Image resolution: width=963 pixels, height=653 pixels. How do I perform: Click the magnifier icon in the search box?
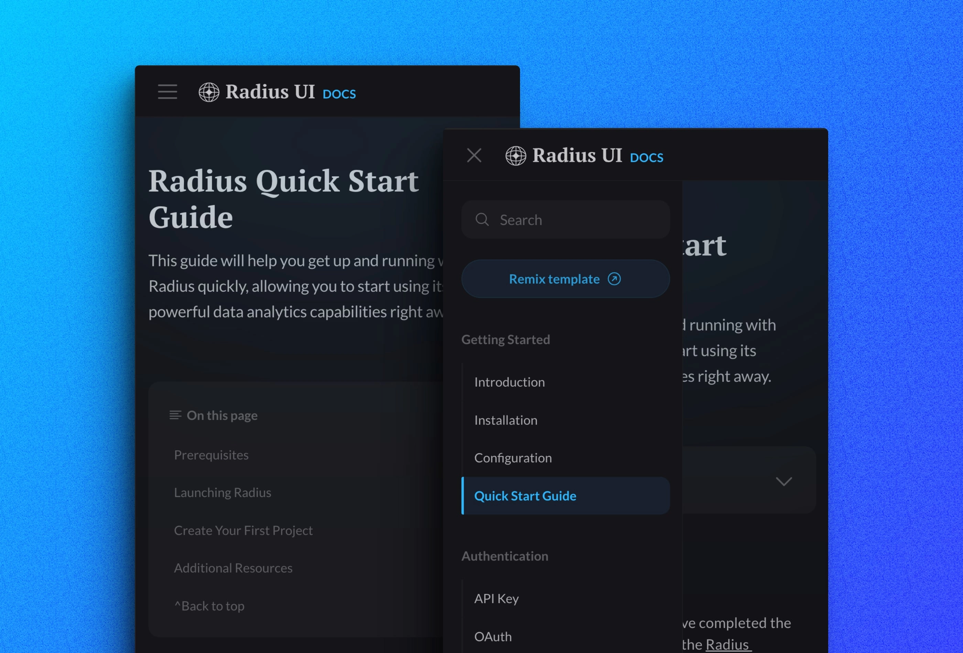click(x=482, y=220)
